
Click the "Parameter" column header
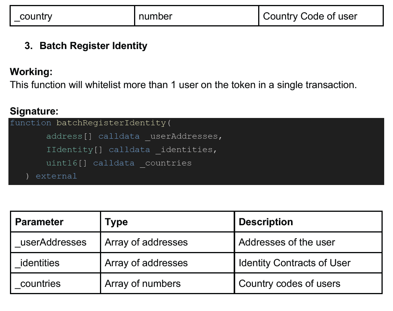point(39,222)
